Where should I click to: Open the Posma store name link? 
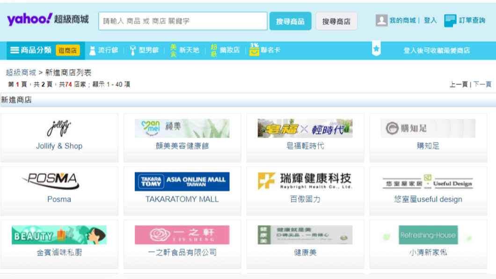pos(59,199)
